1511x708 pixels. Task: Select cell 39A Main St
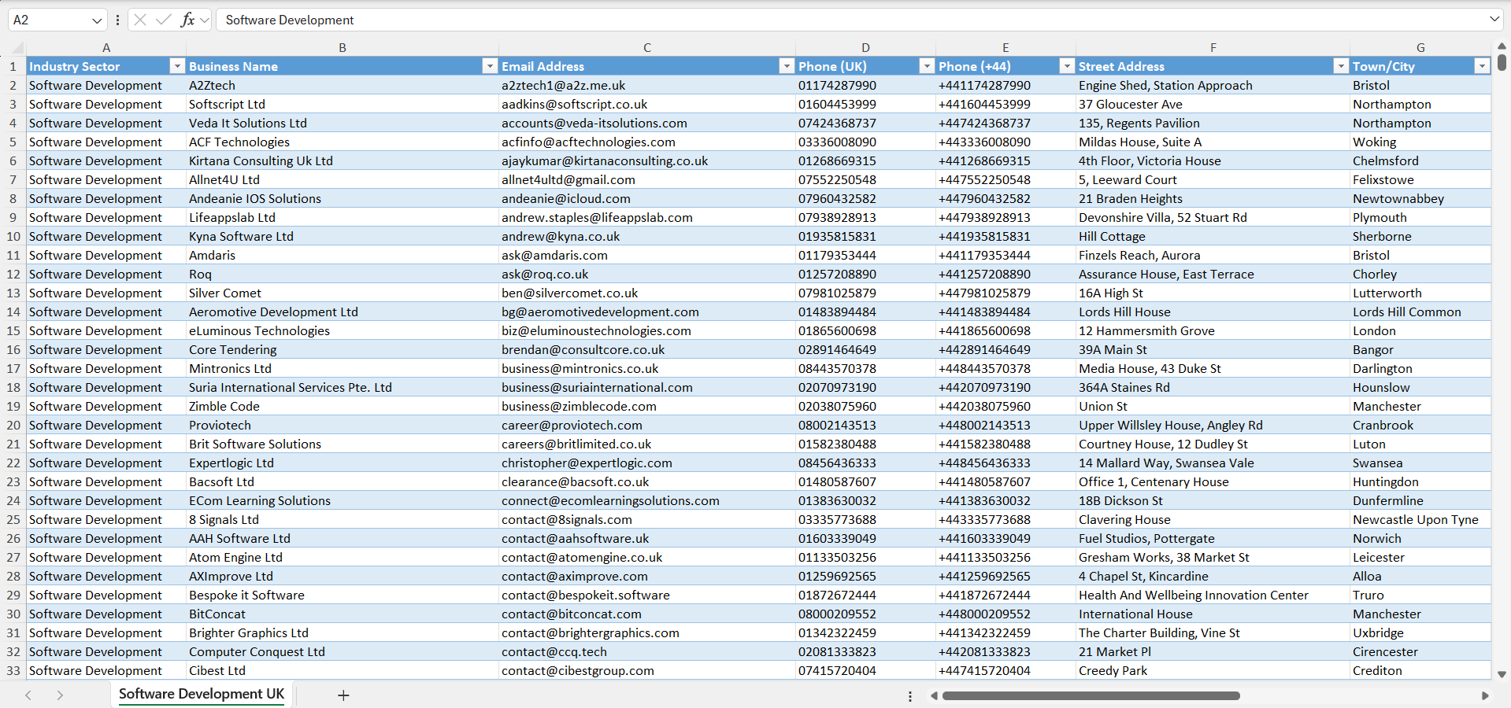click(1213, 349)
